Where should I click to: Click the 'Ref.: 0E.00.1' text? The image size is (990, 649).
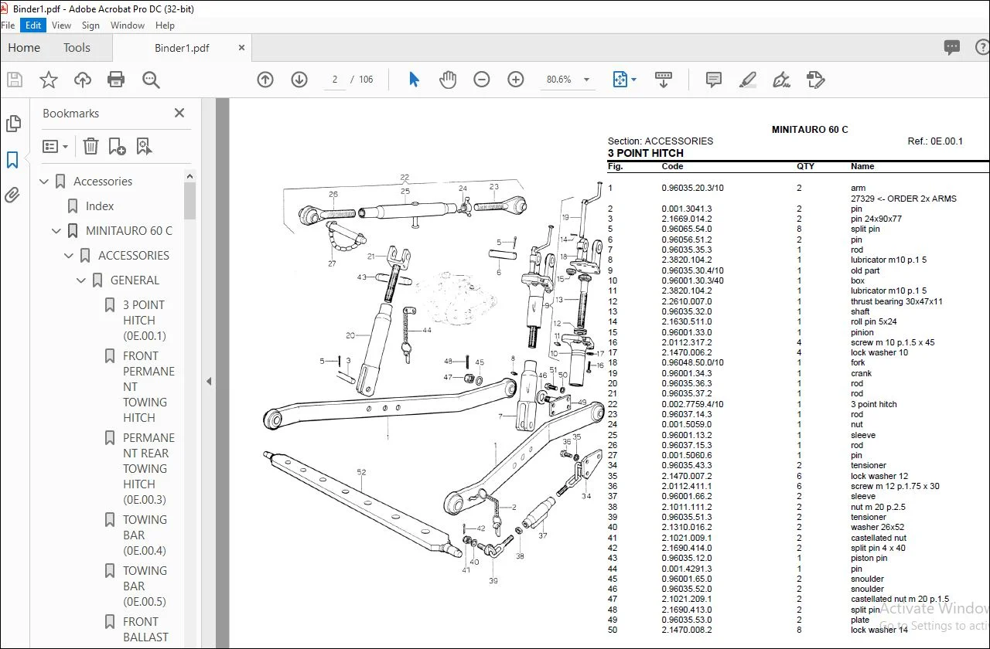point(935,141)
